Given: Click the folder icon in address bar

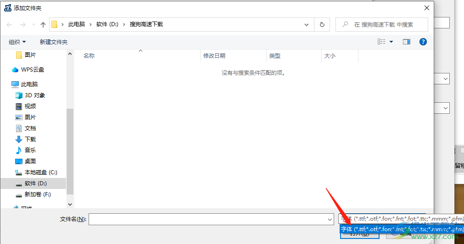Looking at the screenshot, I should [x=55, y=24].
